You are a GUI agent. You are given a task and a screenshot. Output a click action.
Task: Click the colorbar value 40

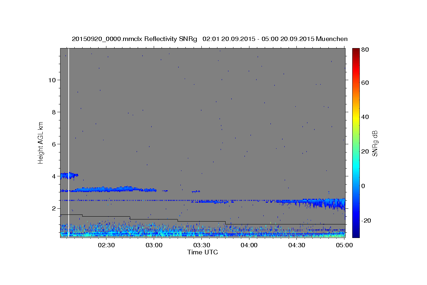point(366,117)
